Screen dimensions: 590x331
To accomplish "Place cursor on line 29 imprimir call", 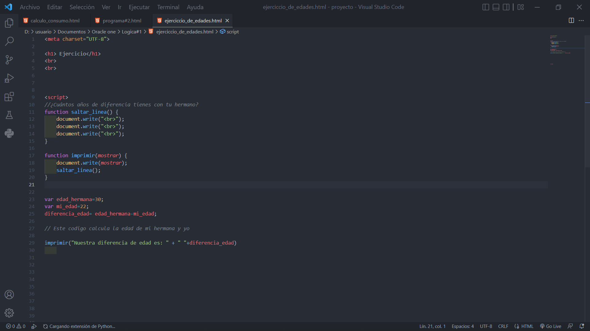I will pyautogui.click(x=140, y=243).
